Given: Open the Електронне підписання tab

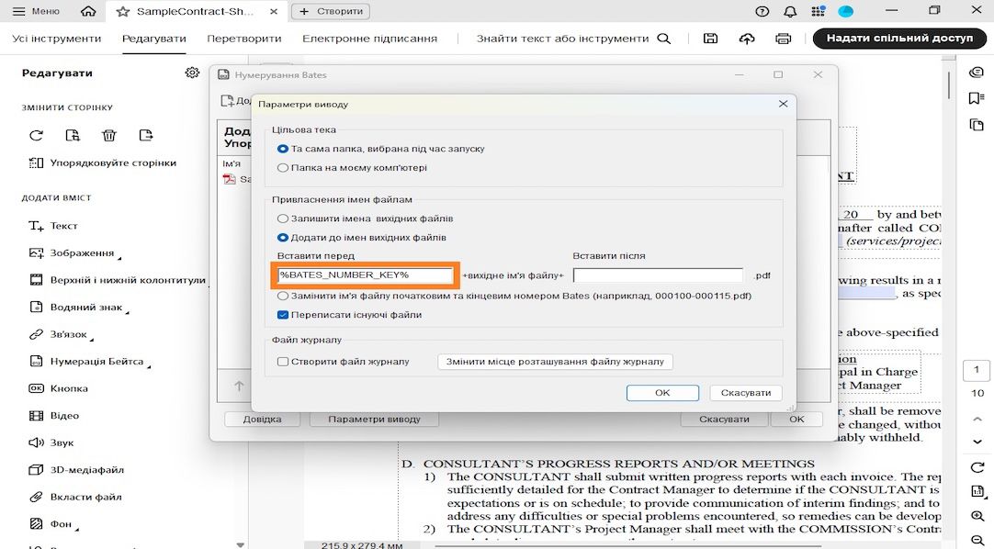Looking at the screenshot, I should tap(369, 39).
